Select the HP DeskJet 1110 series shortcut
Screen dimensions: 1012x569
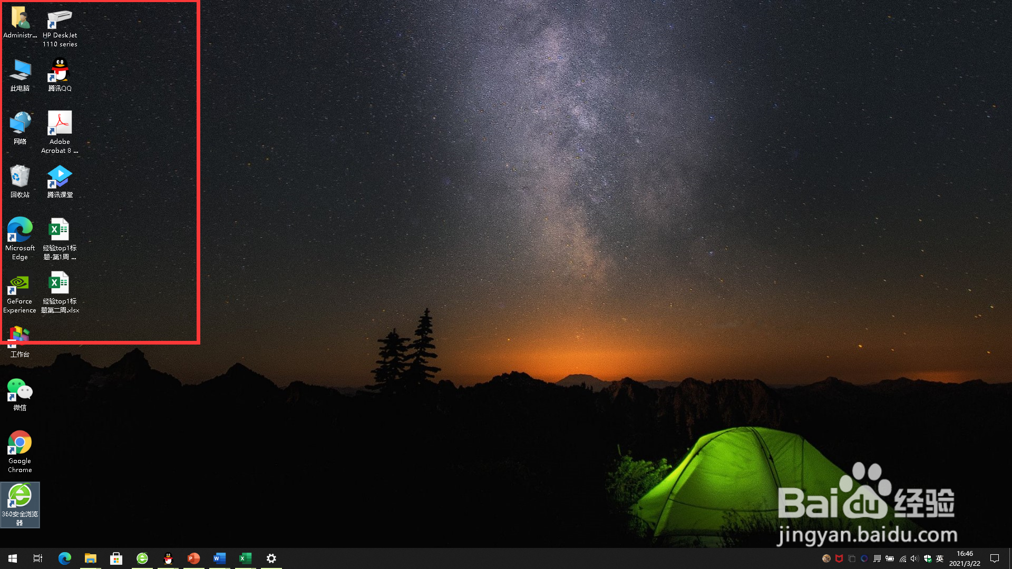[x=60, y=26]
